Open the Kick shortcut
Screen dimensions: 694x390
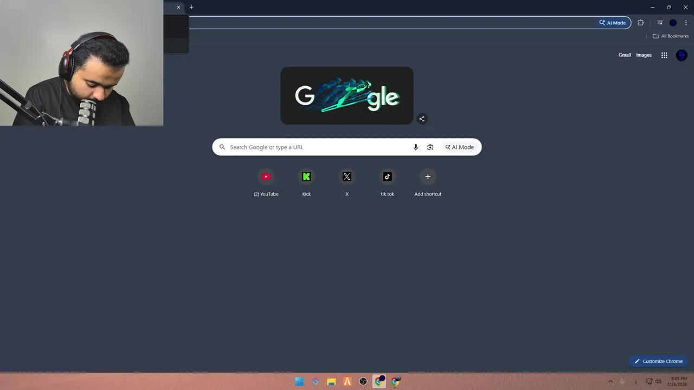click(x=306, y=183)
